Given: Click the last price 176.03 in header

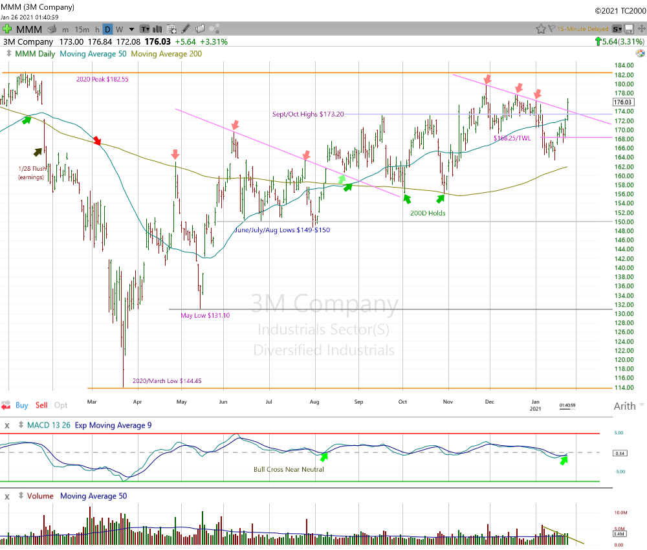Looking at the screenshot, I should [x=157, y=41].
